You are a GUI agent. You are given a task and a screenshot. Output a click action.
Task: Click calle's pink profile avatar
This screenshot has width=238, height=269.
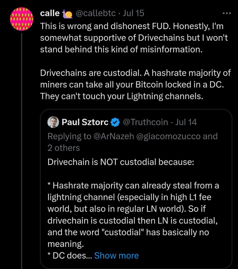tap(21, 19)
